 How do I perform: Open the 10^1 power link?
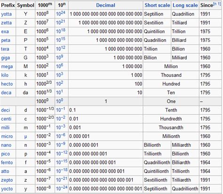[60, 92]
